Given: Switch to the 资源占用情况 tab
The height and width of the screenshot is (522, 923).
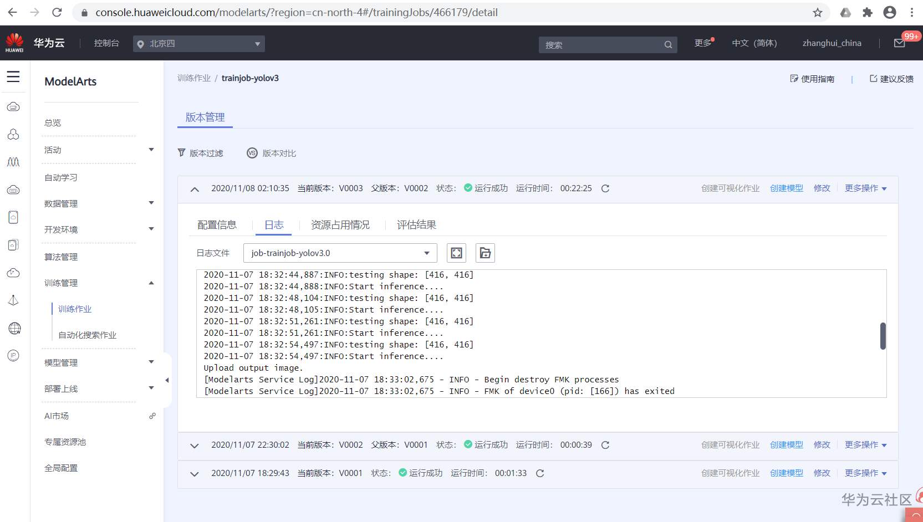Looking at the screenshot, I should tap(340, 225).
